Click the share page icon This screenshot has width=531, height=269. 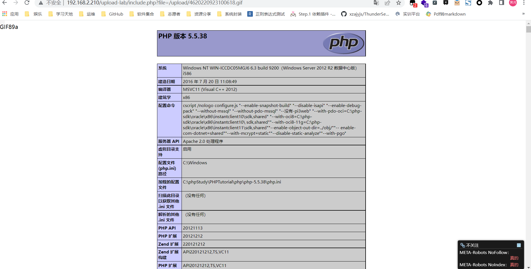(387, 3)
